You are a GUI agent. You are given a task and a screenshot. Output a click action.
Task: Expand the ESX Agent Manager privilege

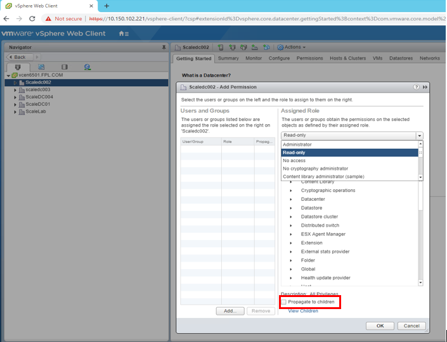click(291, 234)
